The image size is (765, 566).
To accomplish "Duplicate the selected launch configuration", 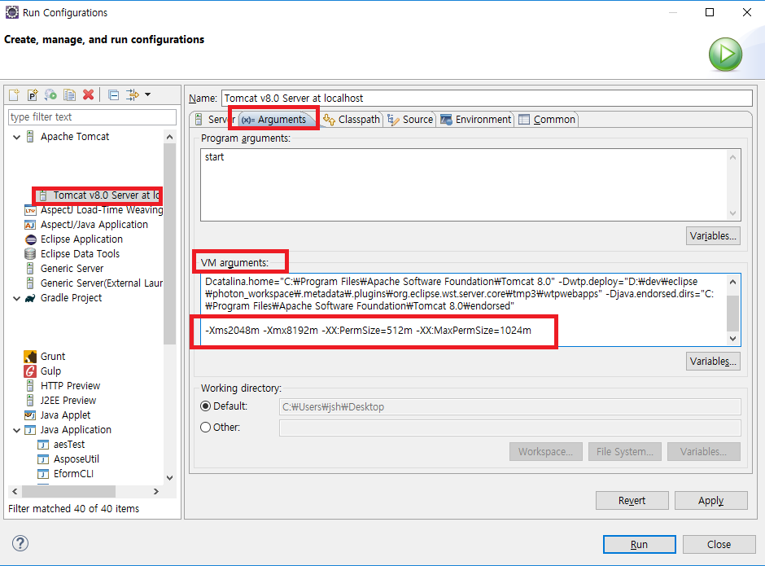I will click(x=69, y=94).
